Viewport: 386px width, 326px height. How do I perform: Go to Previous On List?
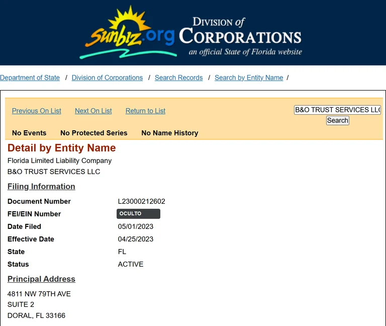pyautogui.click(x=36, y=111)
